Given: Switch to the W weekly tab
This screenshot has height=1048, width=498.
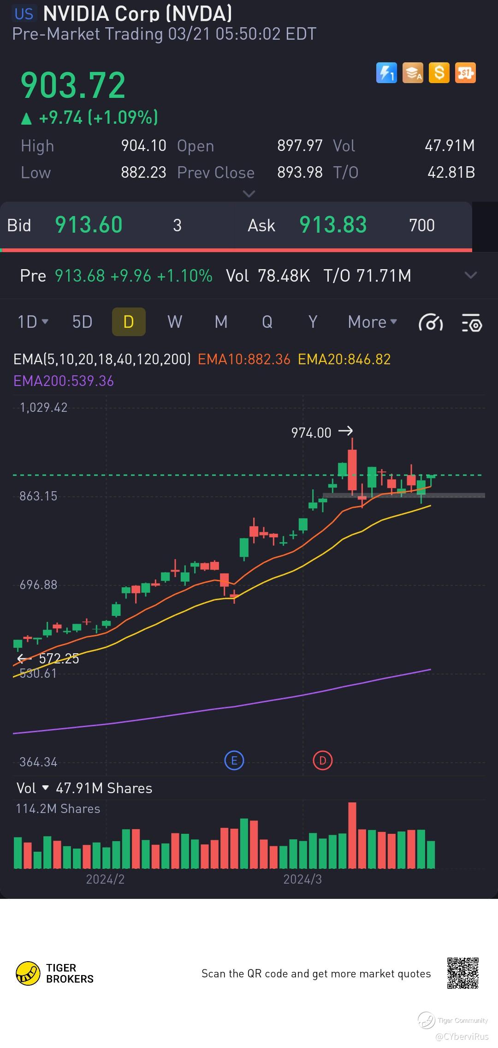Looking at the screenshot, I should click(175, 322).
